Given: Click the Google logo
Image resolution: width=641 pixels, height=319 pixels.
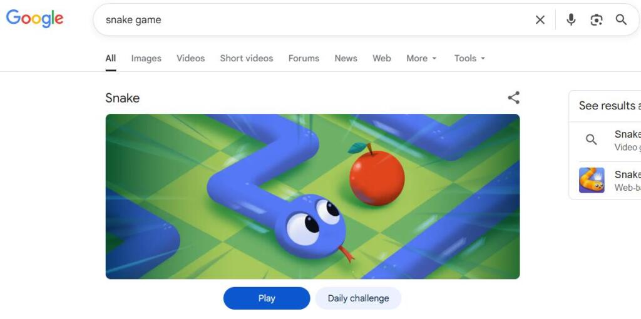Looking at the screenshot, I should (35, 18).
